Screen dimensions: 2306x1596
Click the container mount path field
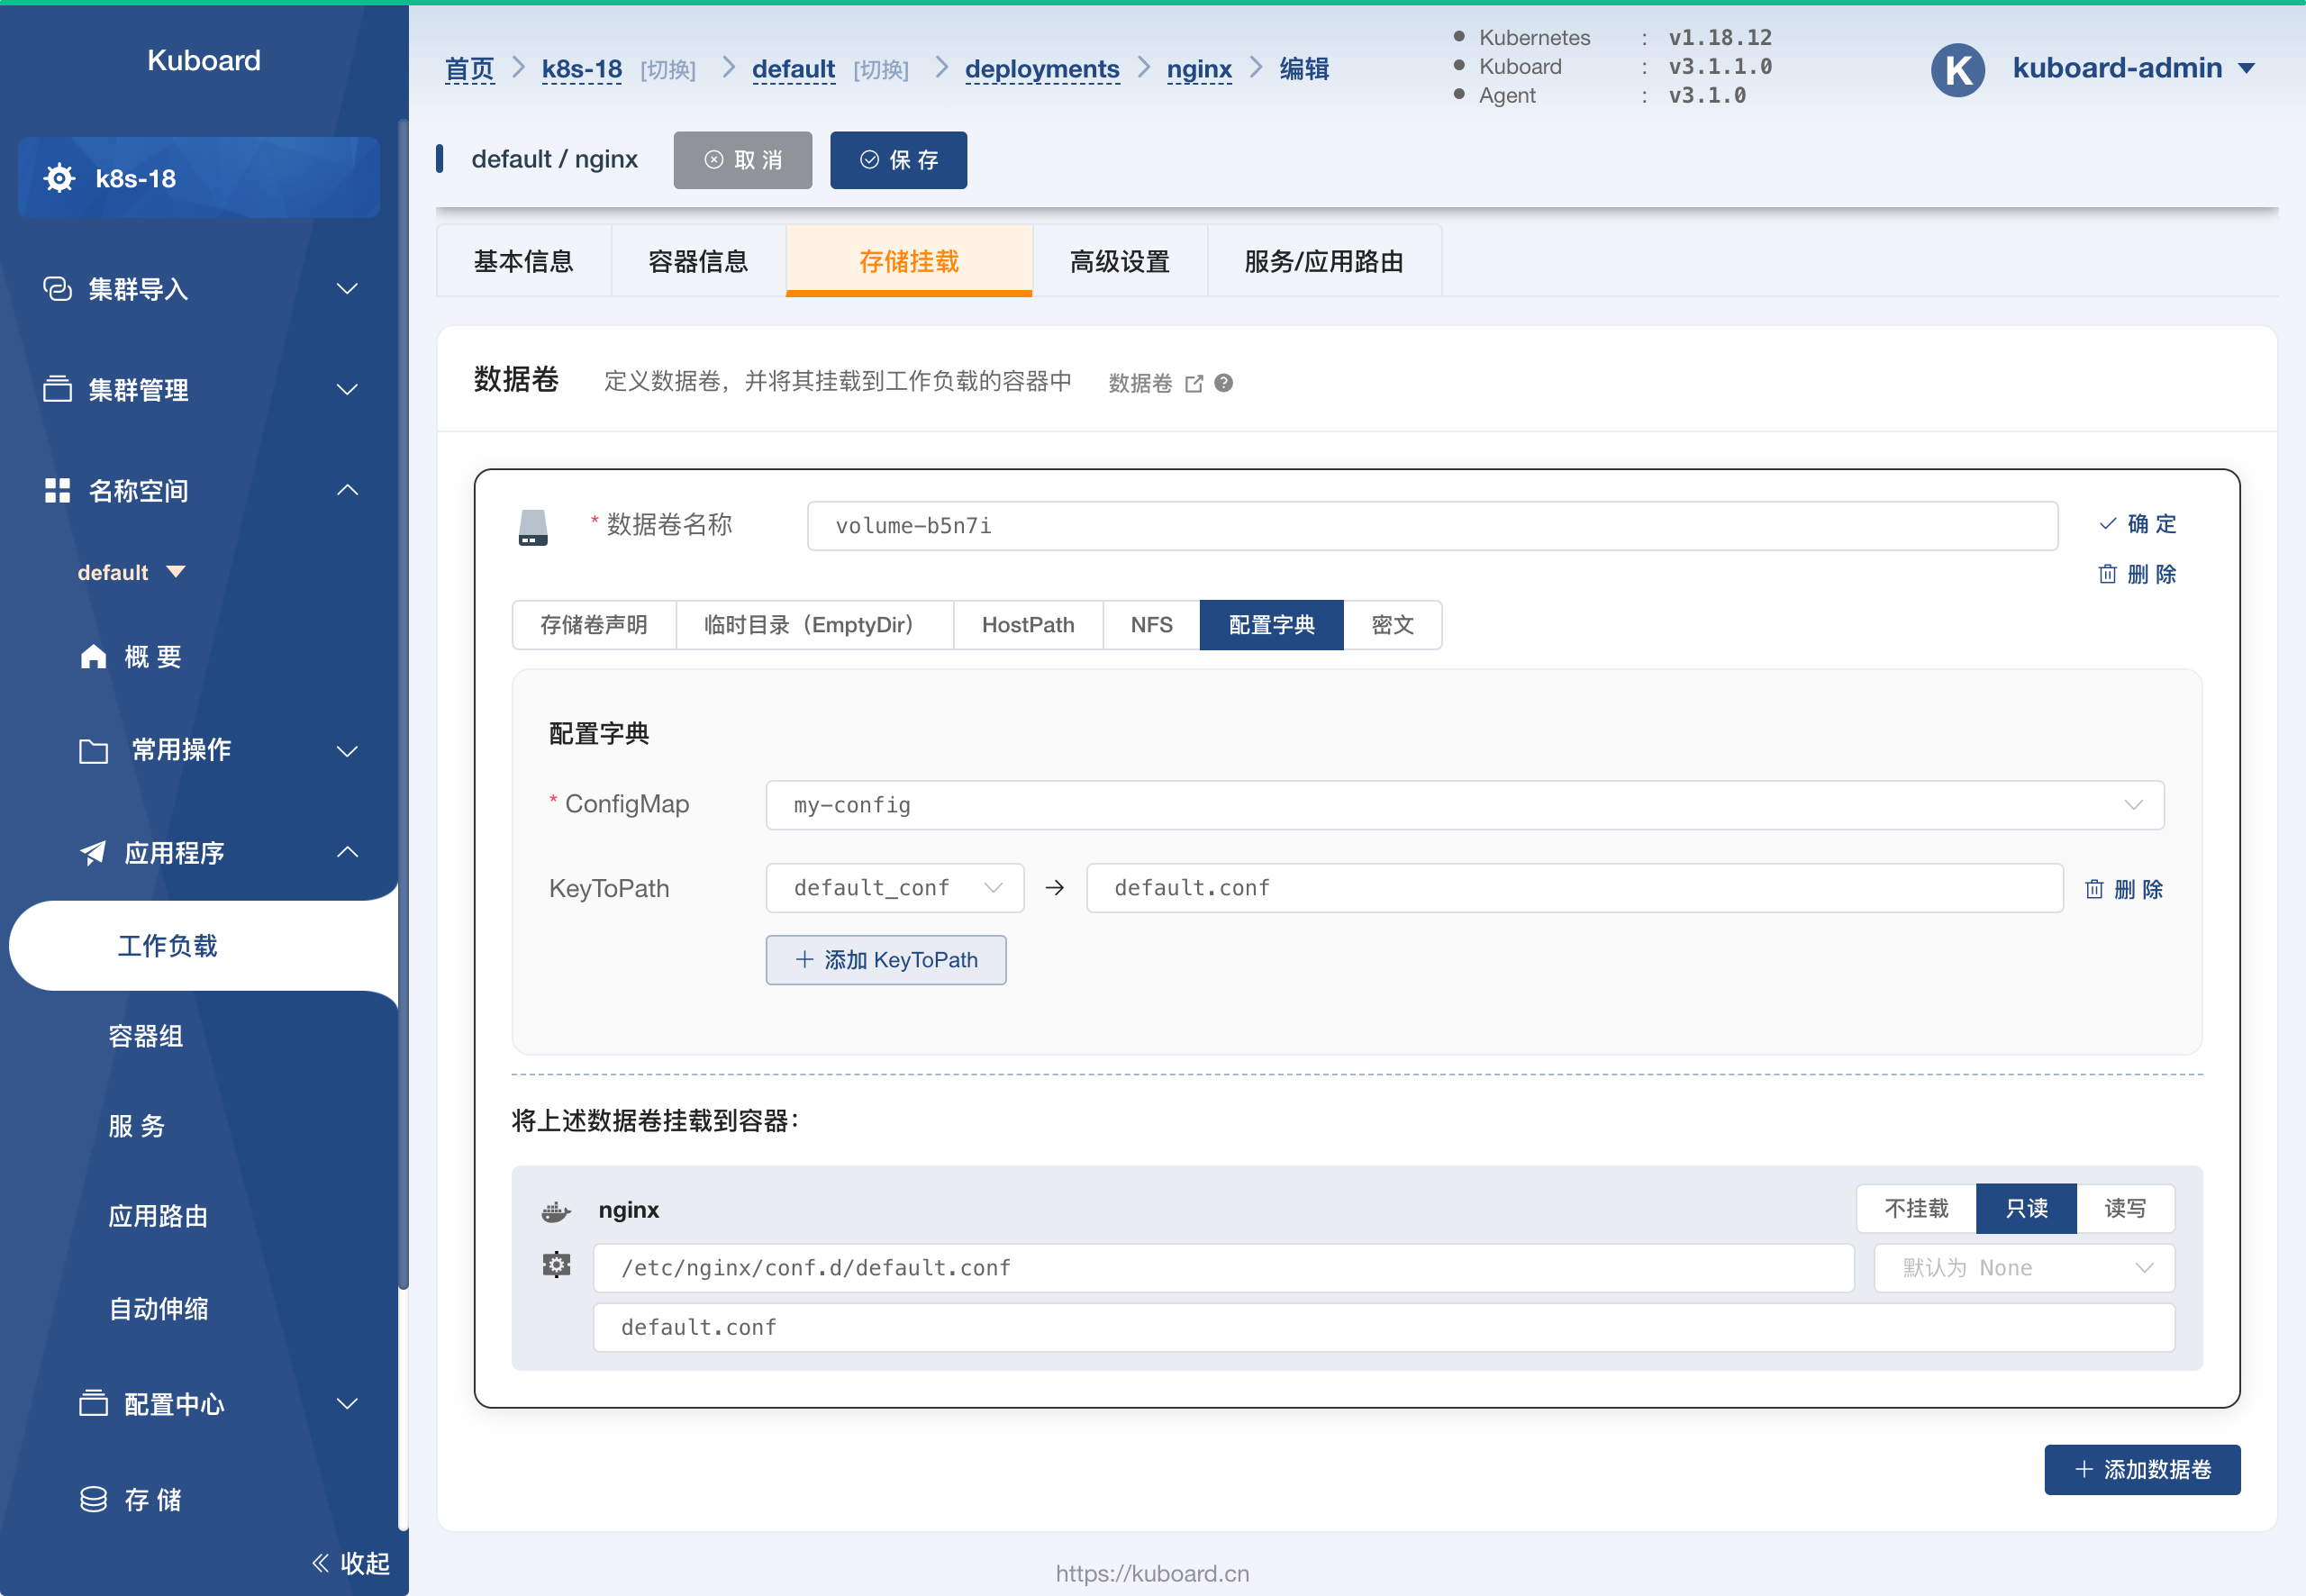point(1223,1268)
